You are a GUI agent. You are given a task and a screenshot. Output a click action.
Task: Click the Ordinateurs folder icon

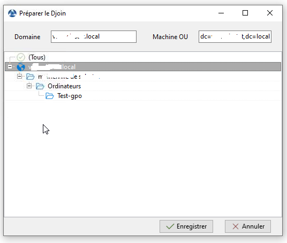40,86
